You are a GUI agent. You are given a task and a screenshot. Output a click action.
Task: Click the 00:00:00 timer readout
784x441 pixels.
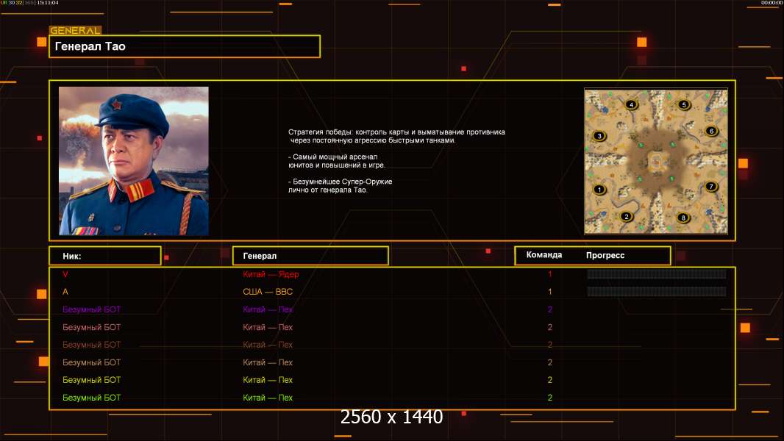pos(771,2)
